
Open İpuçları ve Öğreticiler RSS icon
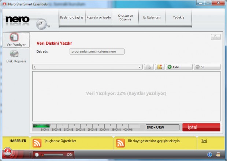[37, 143]
